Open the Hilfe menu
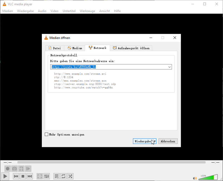The image size is (223, 181). click(x=117, y=11)
